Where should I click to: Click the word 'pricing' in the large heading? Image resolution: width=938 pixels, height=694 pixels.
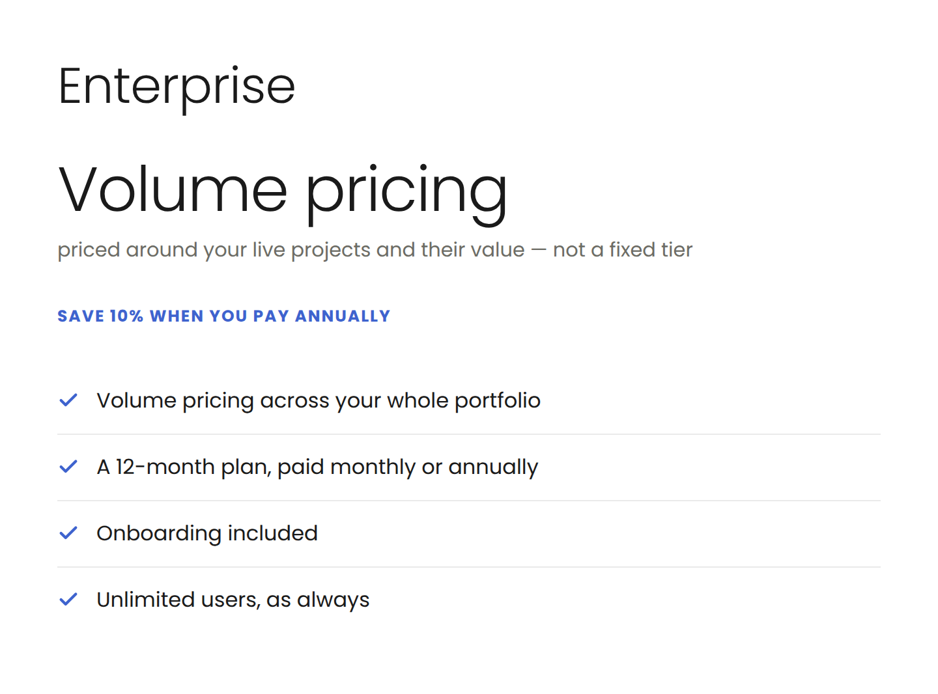pos(406,194)
